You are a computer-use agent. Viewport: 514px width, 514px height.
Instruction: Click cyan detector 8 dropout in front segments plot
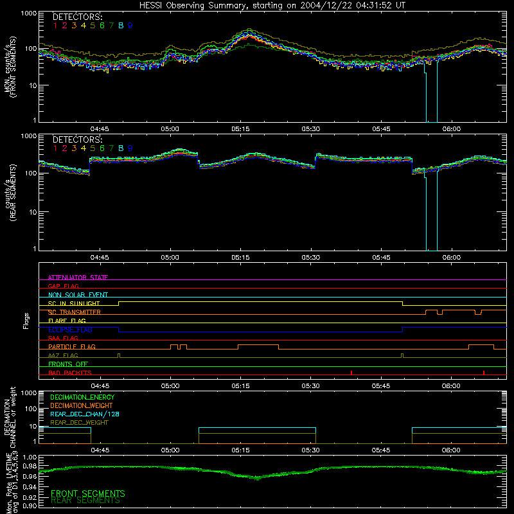[431, 93]
